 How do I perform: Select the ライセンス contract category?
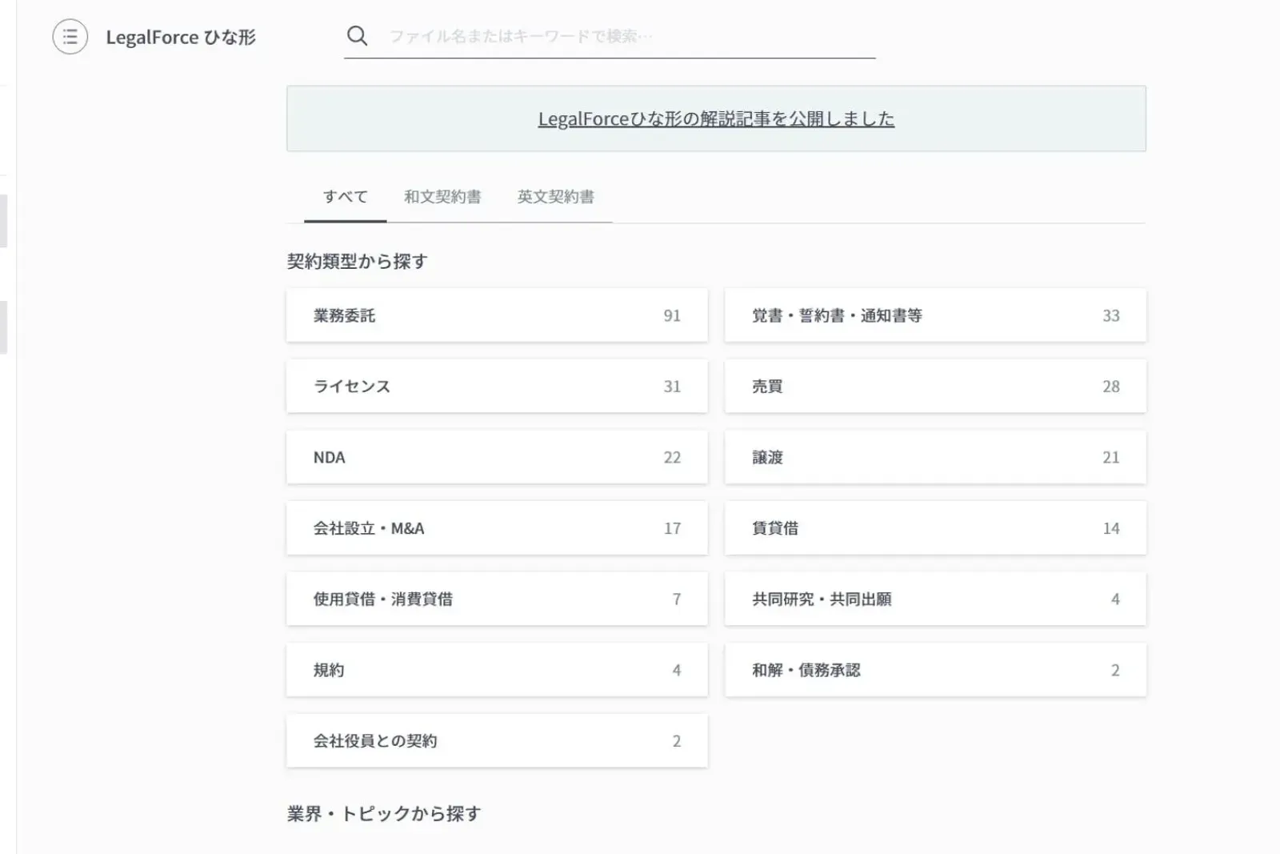[x=497, y=387]
